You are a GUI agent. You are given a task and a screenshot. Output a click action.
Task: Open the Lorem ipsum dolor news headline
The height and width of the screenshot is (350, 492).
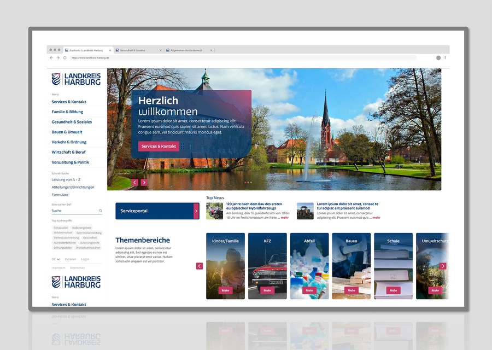pos(348,206)
